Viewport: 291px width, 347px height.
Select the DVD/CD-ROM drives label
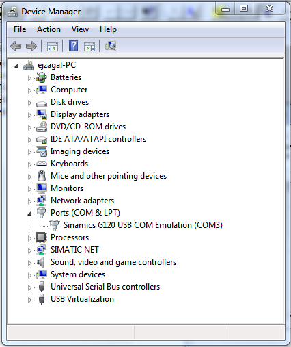(88, 127)
